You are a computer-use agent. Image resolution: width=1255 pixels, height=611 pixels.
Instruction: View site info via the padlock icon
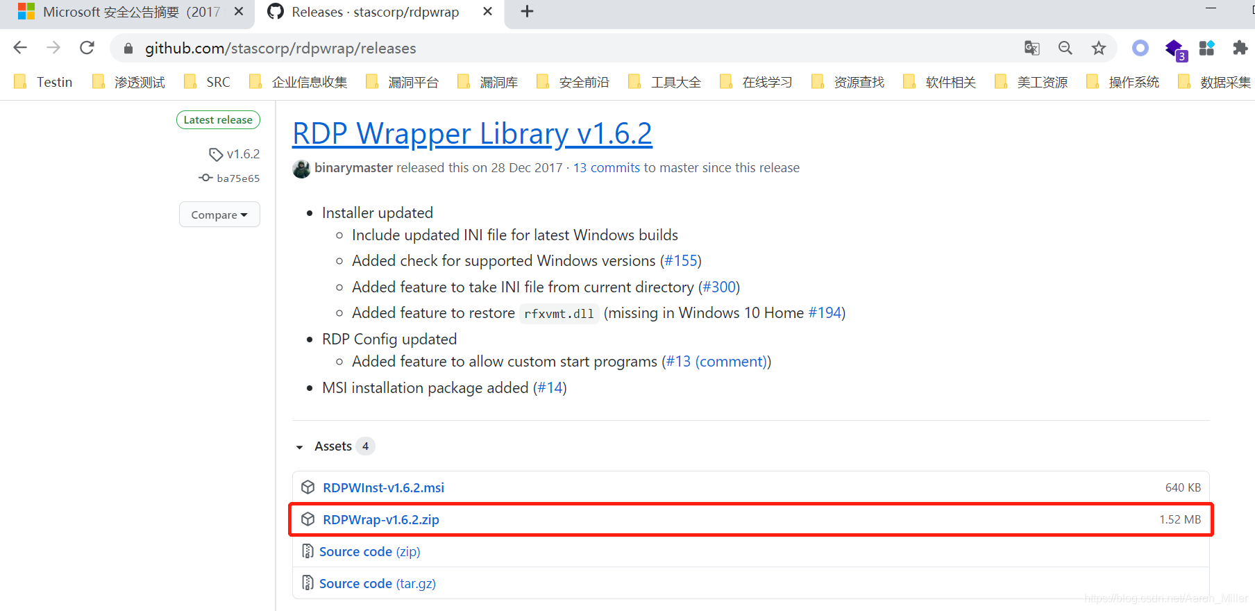pyautogui.click(x=128, y=49)
